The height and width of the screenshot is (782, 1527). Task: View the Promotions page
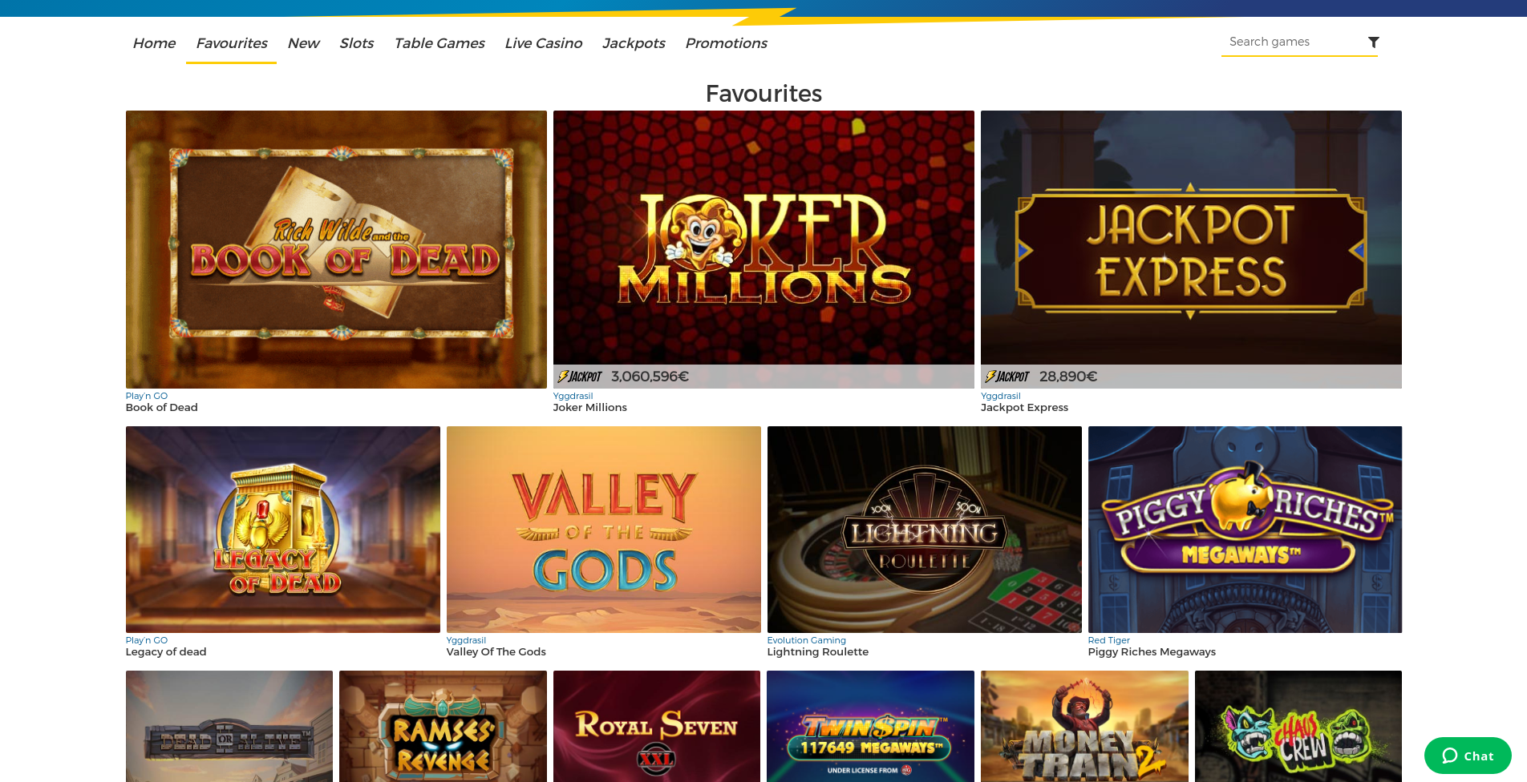tap(726, 43)
